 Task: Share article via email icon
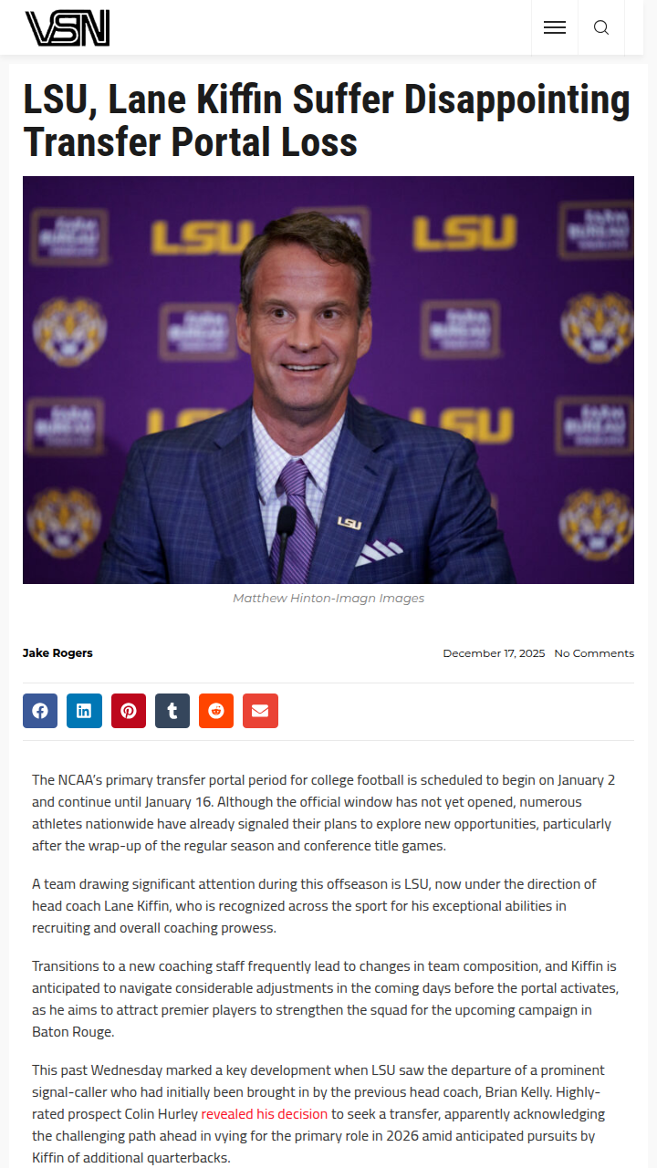pyautogui.click(x=260, y=711)
